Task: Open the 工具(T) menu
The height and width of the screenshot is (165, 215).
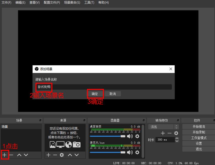Action: (x=89, y=2)
